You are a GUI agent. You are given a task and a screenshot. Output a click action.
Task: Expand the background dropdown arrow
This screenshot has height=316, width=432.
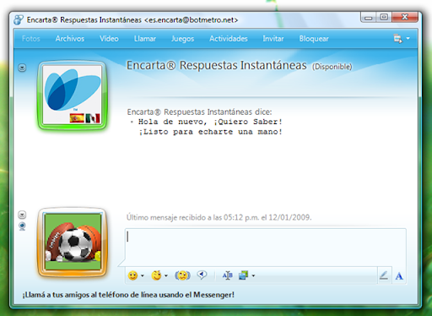(253, 275)
